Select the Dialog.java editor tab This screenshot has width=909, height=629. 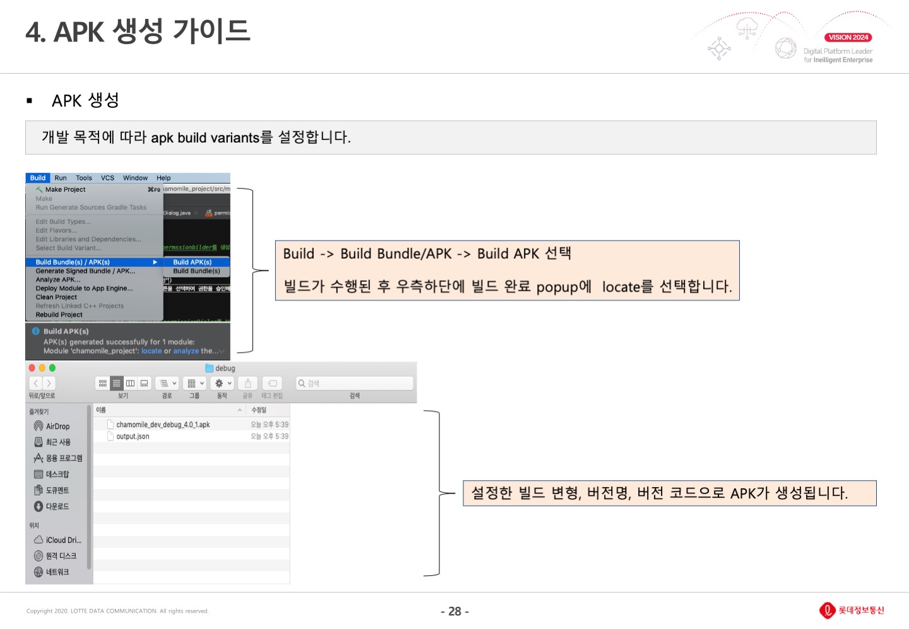pos(177,213)
